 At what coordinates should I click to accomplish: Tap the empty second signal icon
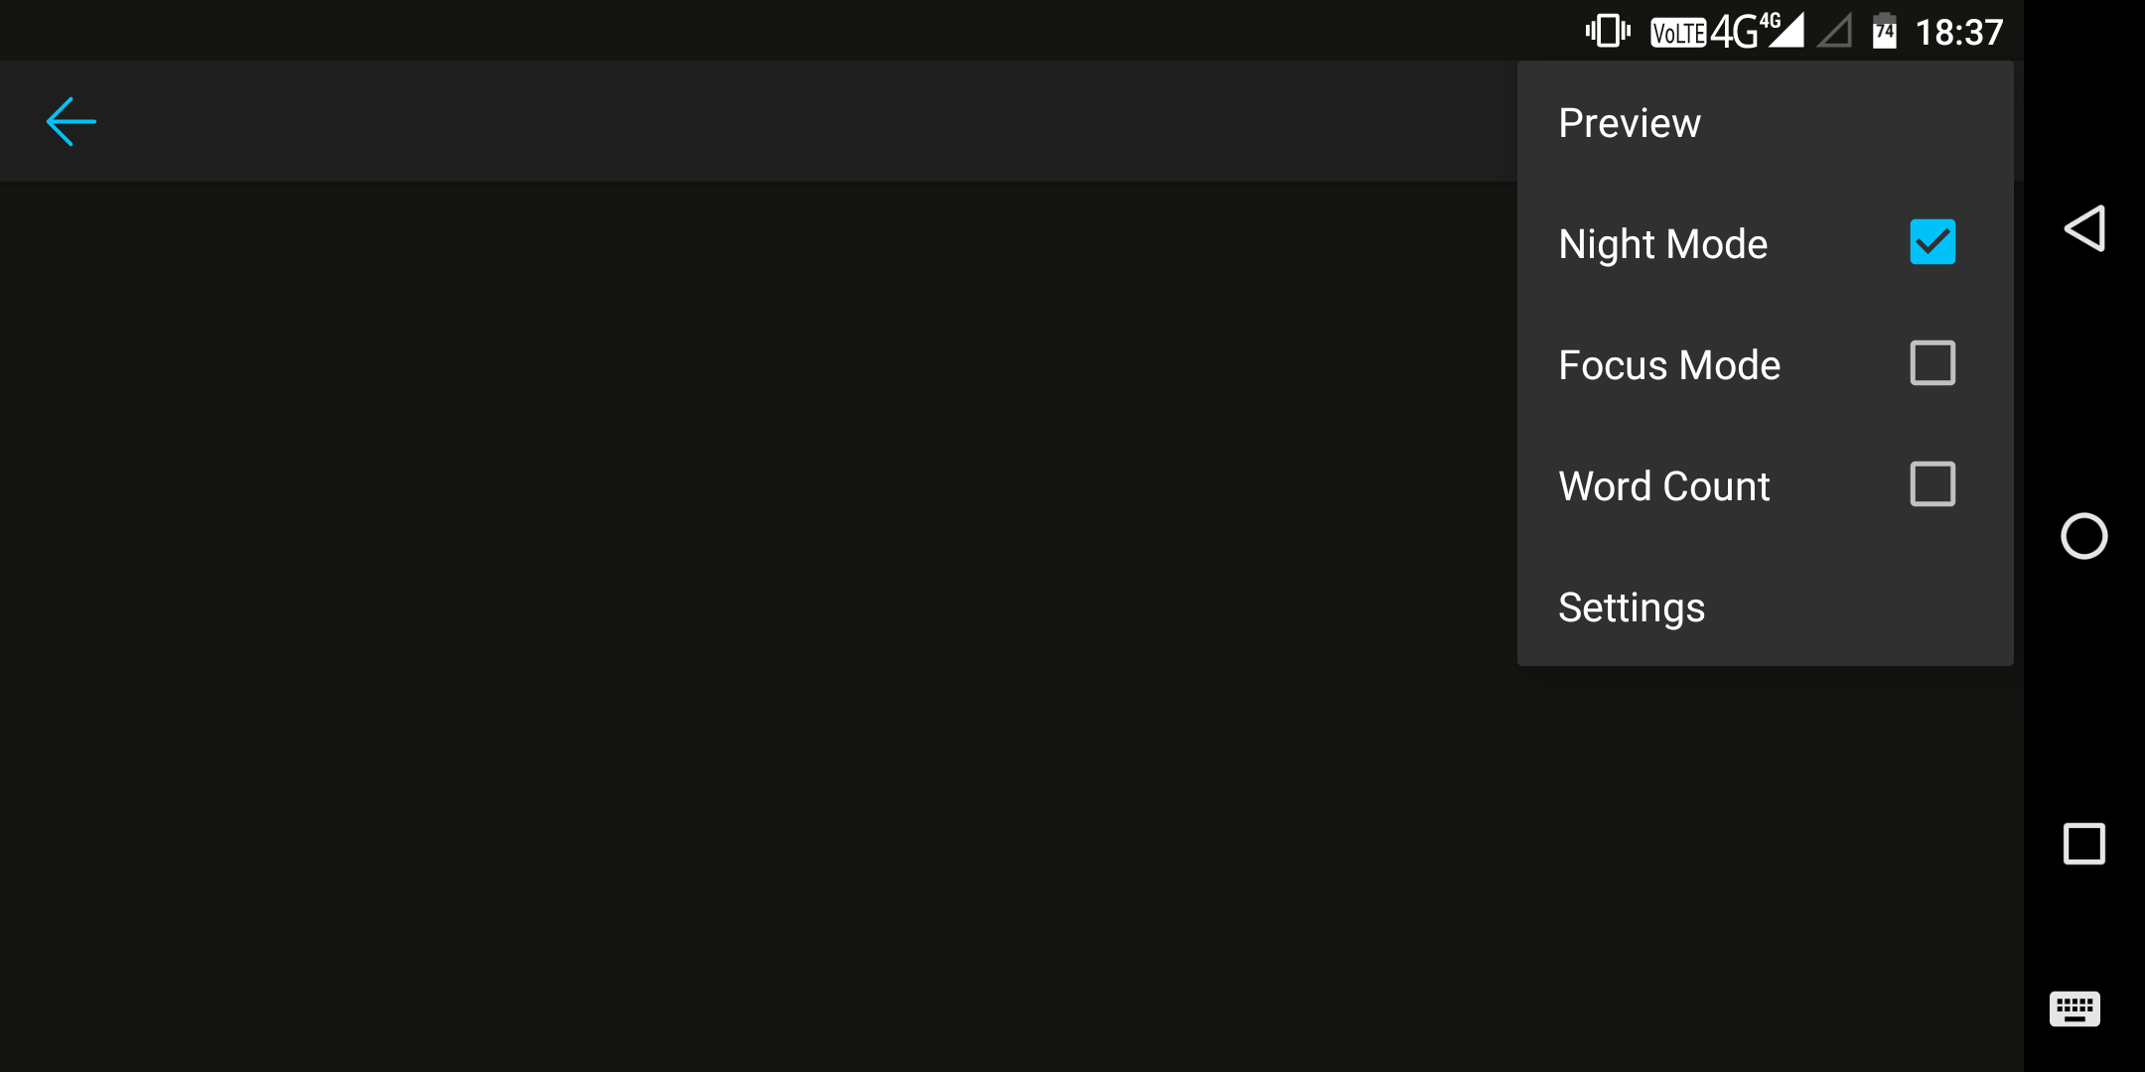[x=1834, y=32]
